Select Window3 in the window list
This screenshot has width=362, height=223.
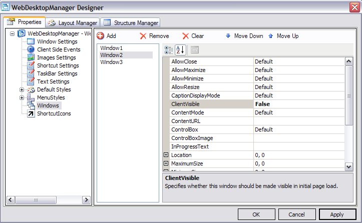[x=112, y=62]
